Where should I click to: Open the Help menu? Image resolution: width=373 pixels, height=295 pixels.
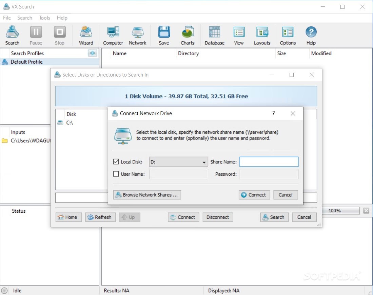click(62, 18)
